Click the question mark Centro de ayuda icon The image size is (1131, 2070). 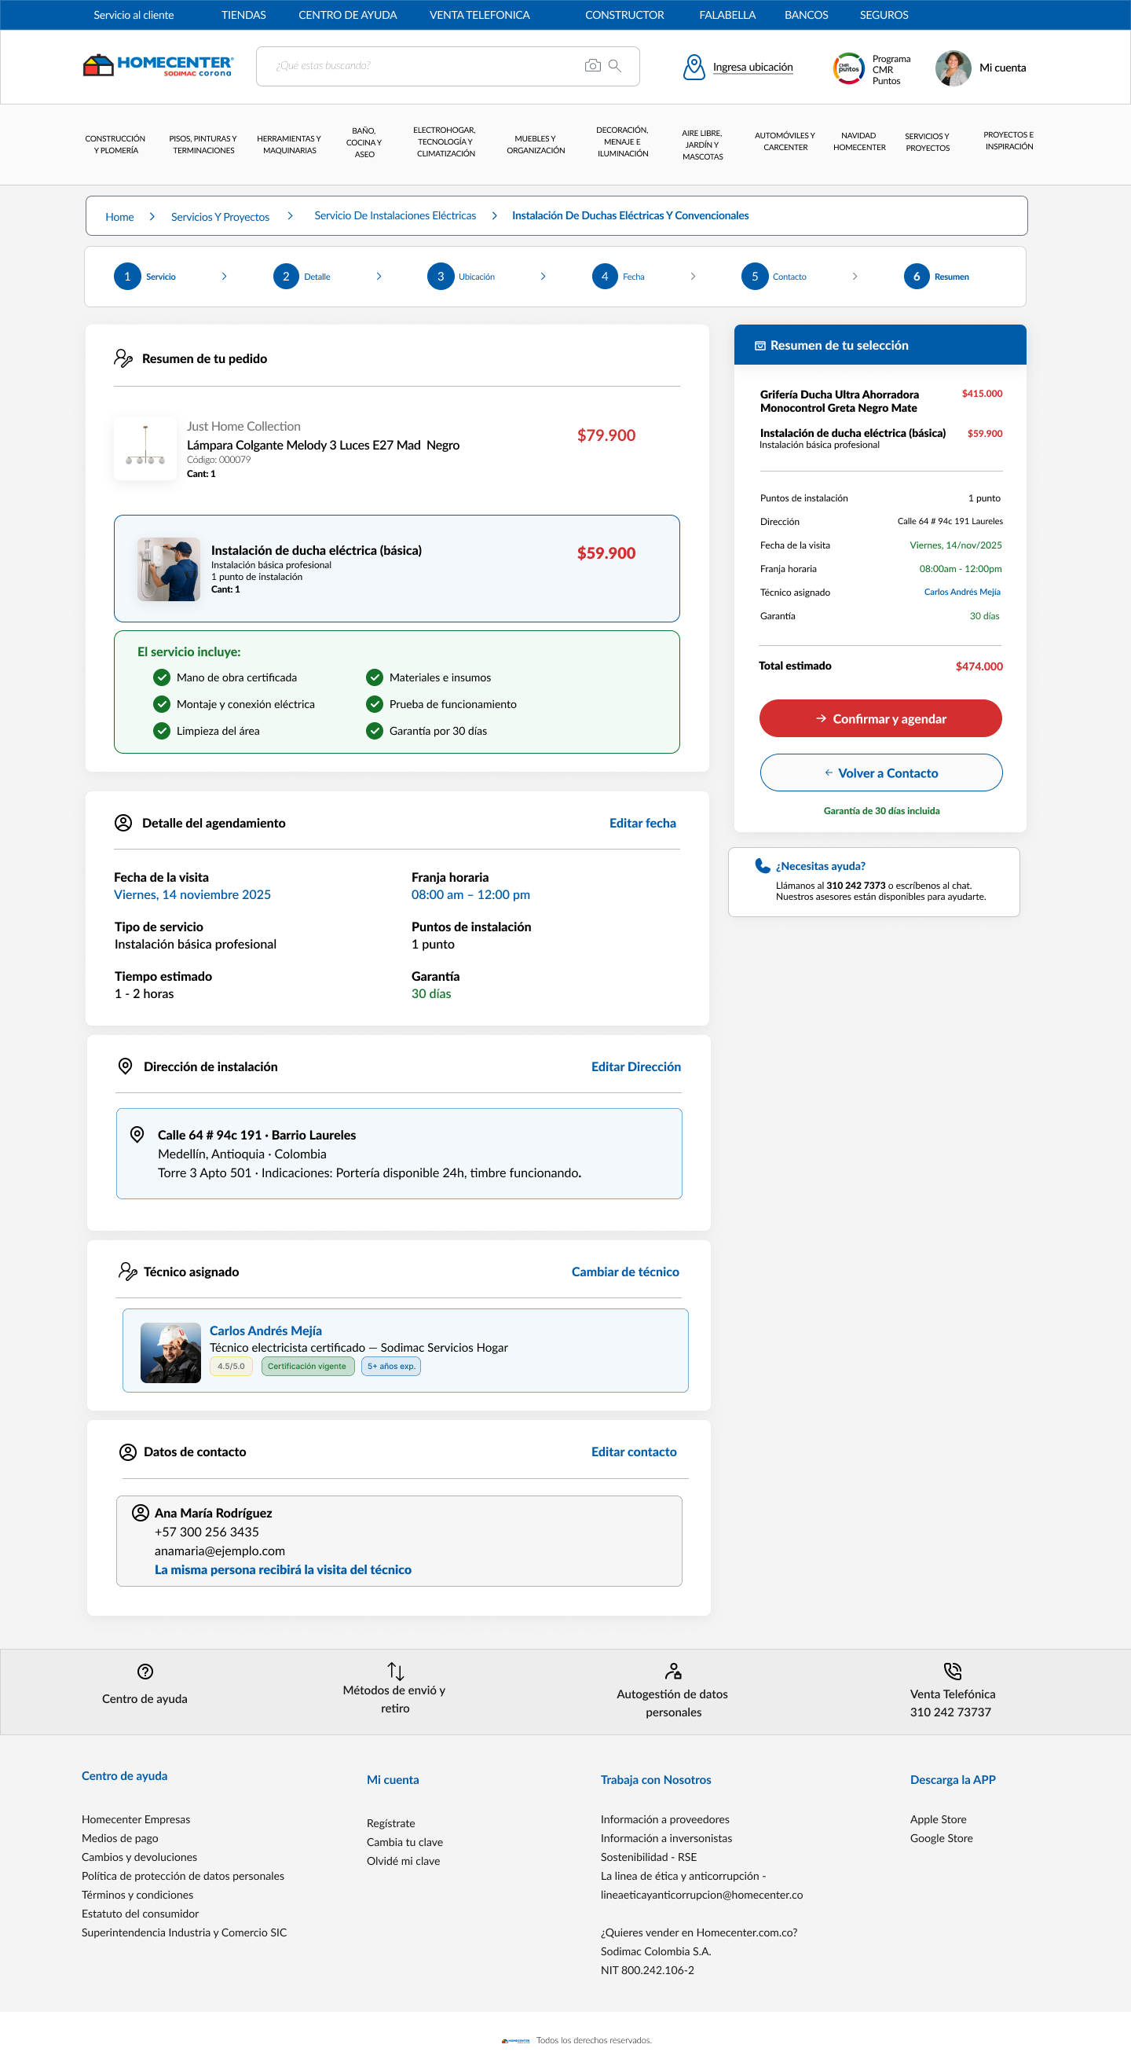pyautogui.click(x=145, y=1672)
